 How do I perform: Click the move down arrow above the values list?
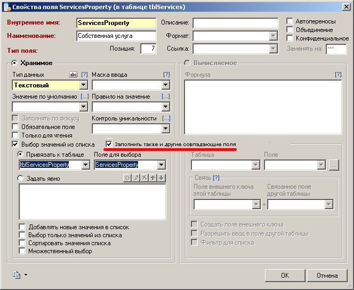tap(162, 178)
